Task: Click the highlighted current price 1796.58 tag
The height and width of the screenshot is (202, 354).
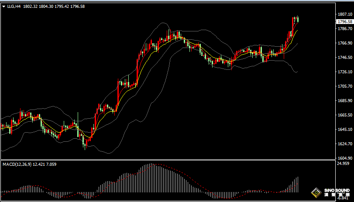Action: (344, 21)
